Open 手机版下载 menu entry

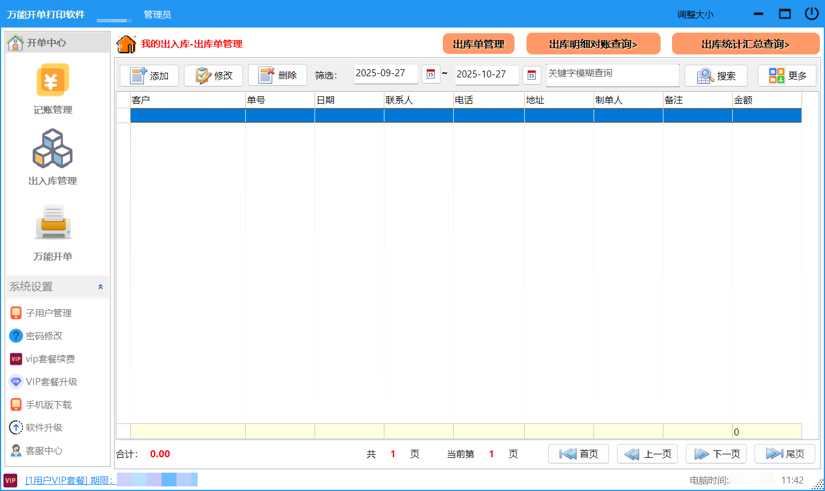(x=49, y=404)
